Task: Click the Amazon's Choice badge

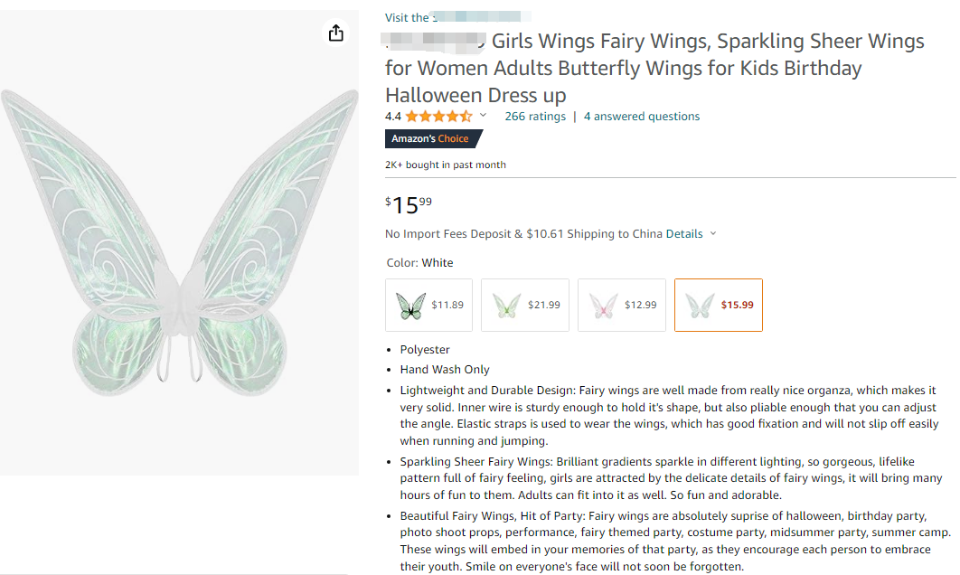Action: pyautogui.click(x=431, y=138)
